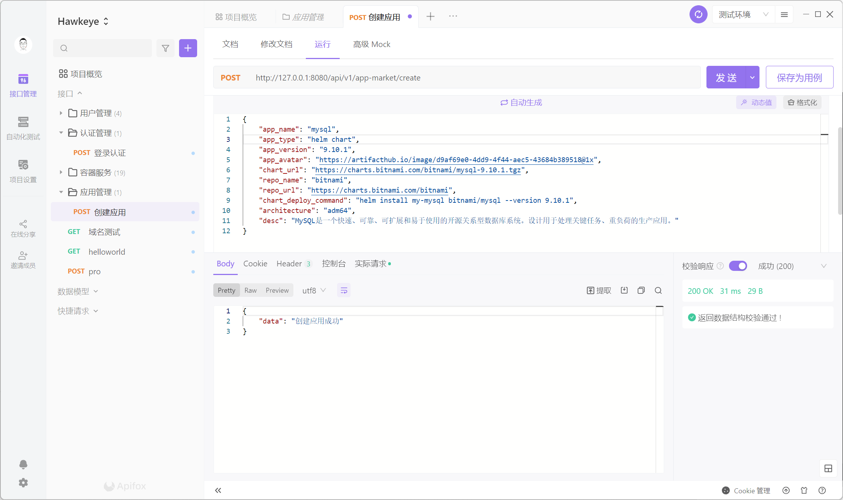Click the user avatar
Image resolution: width=843 pixels, height=500 pixels.
tap(23, 45)
